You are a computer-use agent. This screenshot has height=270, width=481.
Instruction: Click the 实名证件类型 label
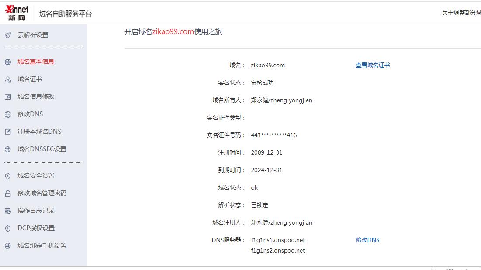tap(226, 118)
